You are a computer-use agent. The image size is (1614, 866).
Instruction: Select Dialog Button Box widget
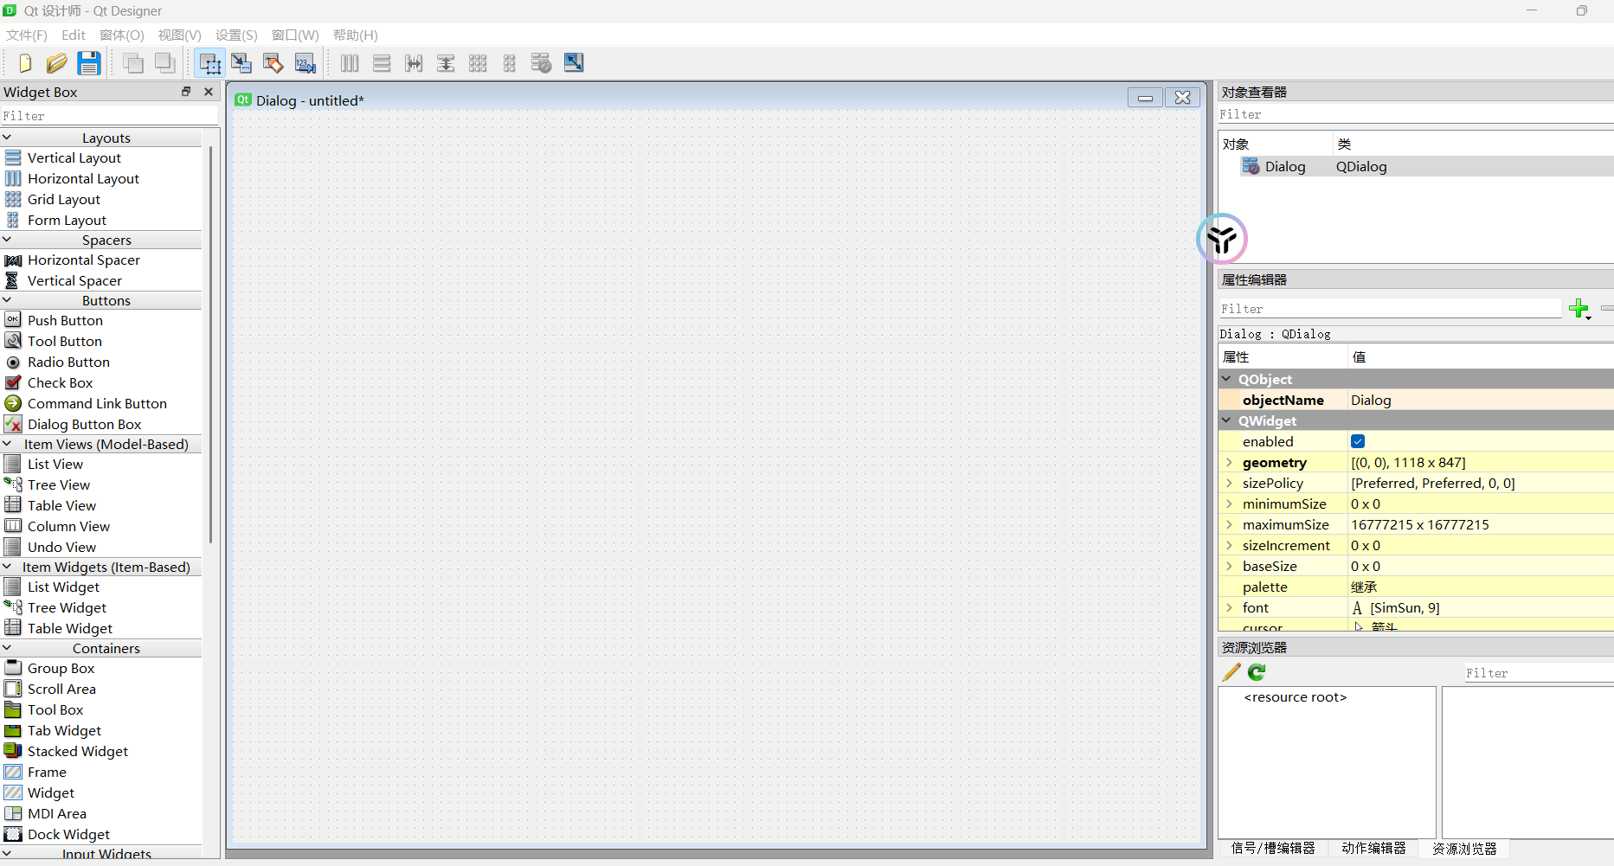pos(84,424)
